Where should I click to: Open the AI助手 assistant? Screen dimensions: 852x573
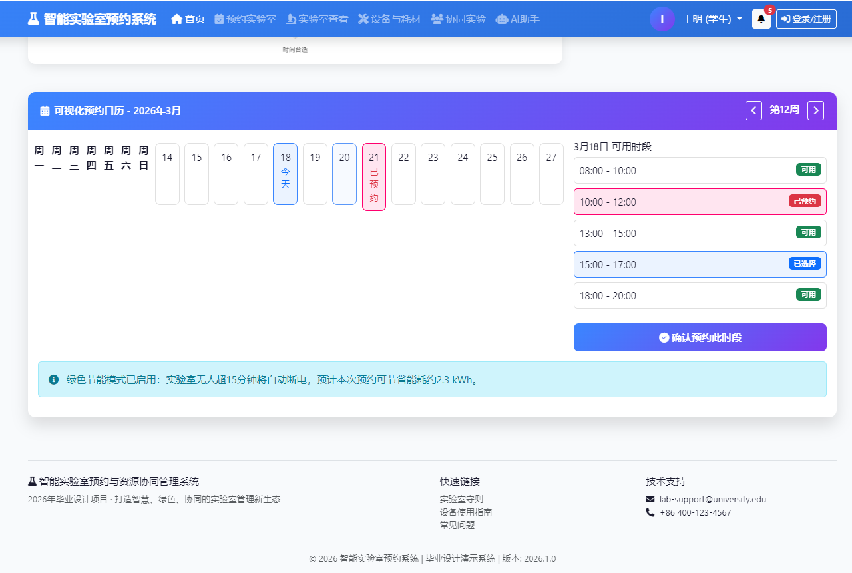tap(518, 19)
